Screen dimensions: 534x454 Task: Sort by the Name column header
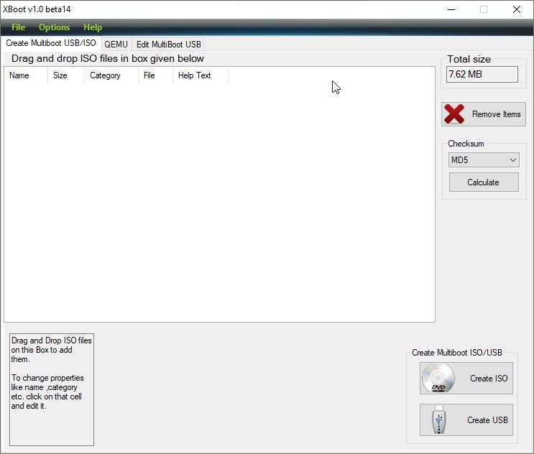(x=26, y=75)
